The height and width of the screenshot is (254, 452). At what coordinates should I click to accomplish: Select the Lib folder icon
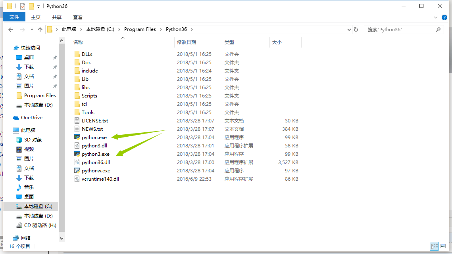[77, 79]
